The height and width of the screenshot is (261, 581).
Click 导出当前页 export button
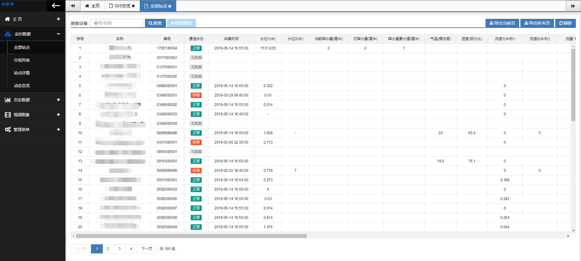502,23
